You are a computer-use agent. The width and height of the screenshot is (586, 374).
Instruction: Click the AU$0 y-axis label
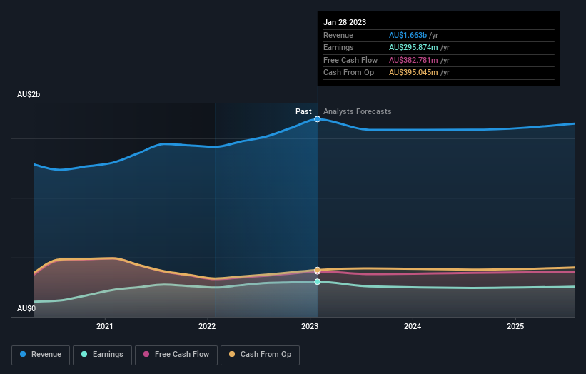pyautogui.click(x=26, y=308)
